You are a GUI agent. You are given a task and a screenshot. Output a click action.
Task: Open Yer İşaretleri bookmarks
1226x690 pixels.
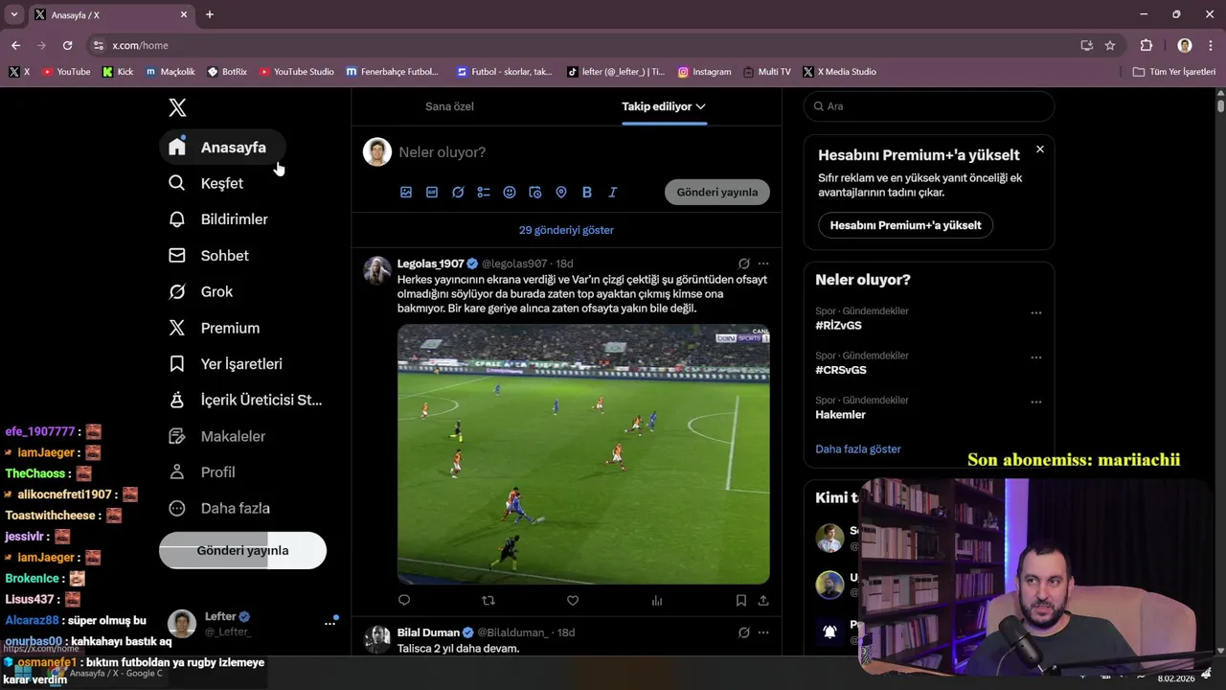point(225,364)
